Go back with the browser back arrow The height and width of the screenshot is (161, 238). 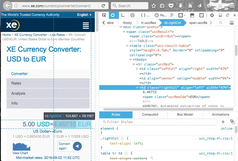[7, 6]
